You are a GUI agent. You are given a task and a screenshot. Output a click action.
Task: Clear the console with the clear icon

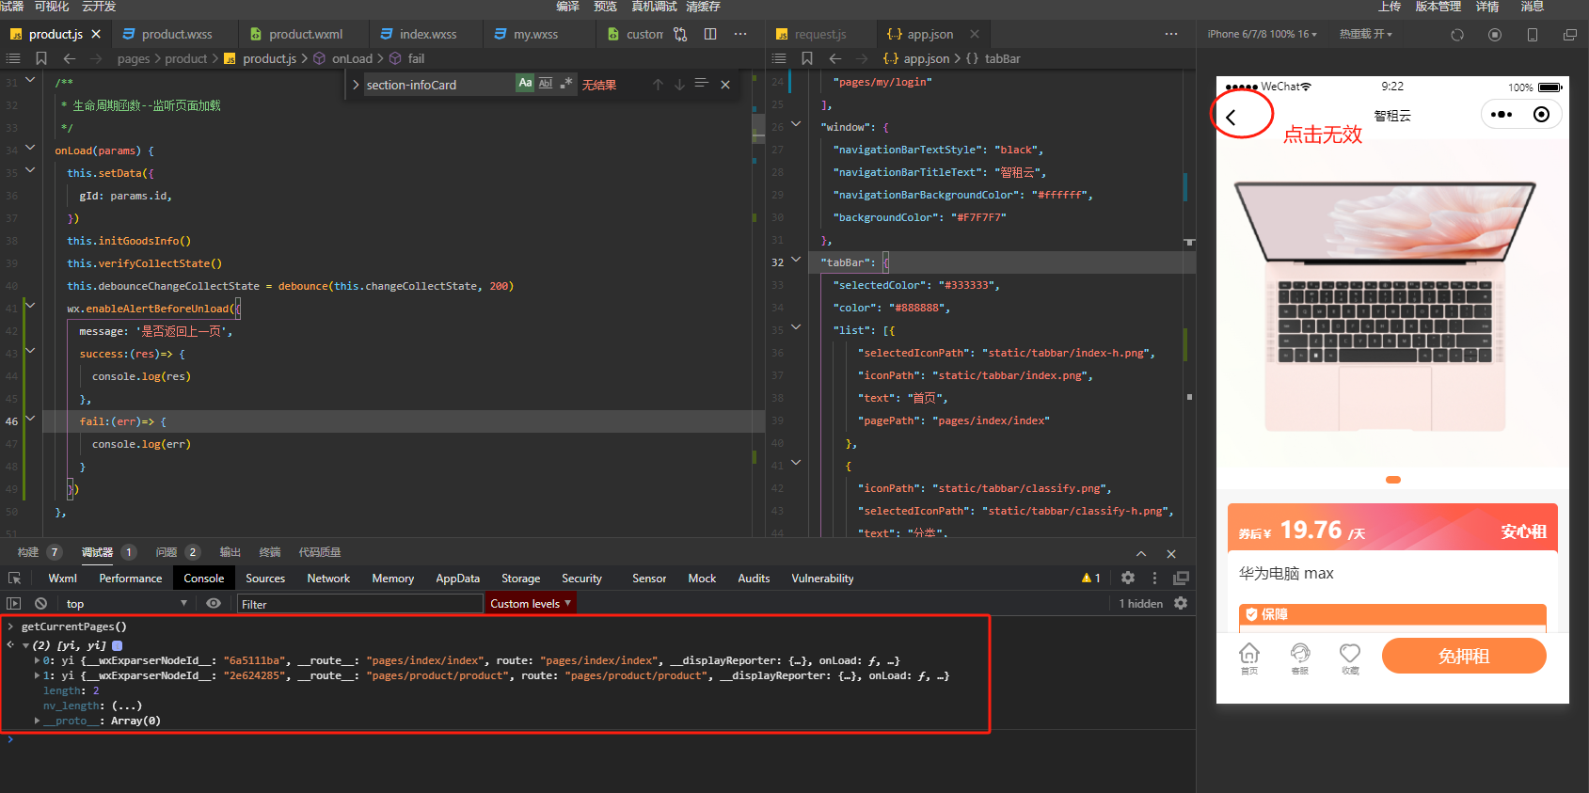(40, 604)
